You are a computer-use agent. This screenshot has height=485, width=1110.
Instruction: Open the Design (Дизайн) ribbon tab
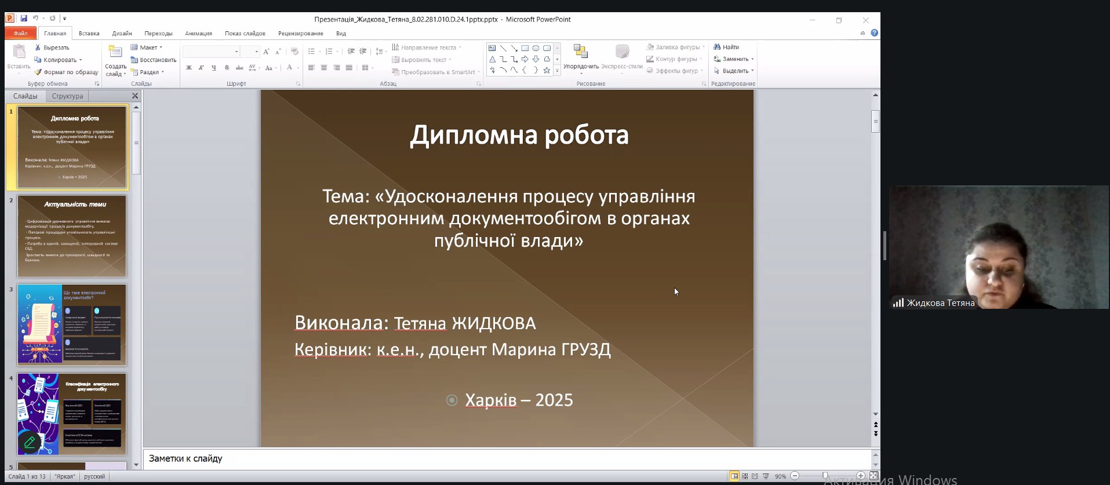coord(122,34)
